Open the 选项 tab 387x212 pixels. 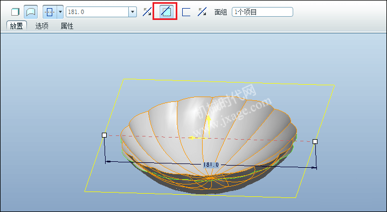[x=42, y=26]
